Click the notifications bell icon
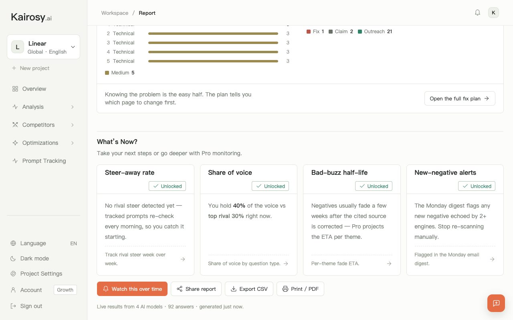The width and height of the screenshot is (513, 320). pos(477,13)
